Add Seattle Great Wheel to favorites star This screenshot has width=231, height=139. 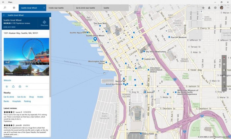7,87
